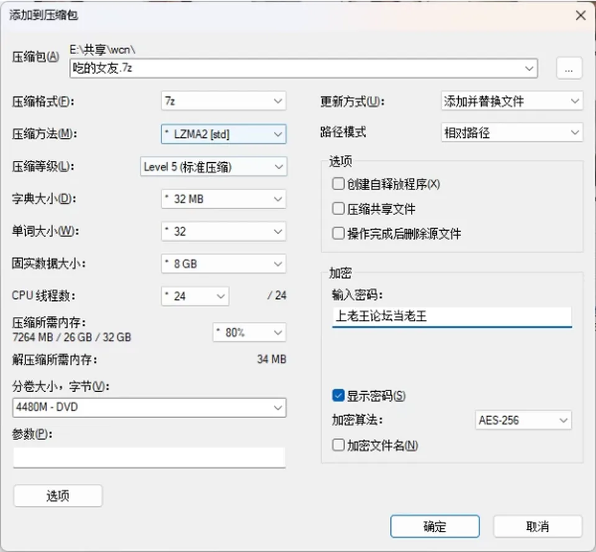
Task: Click the 确定 button
Action: pos(435,527)
